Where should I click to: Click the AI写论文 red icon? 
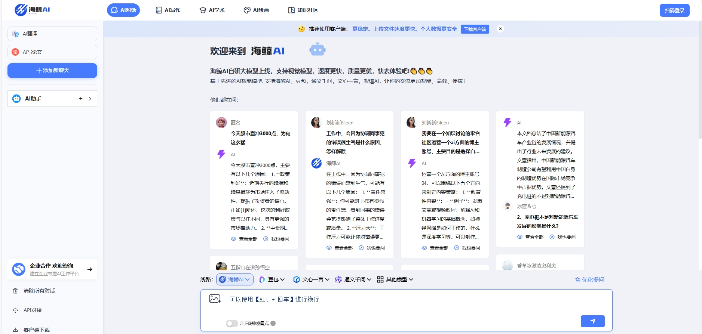15,52
